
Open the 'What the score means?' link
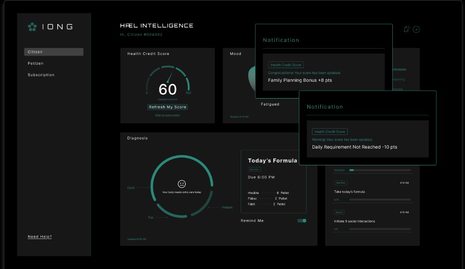pyautogui.click(x=168, y=115)
